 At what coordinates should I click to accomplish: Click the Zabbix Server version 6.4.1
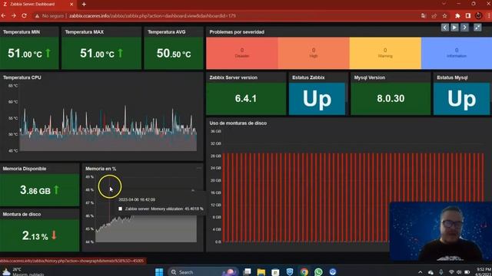246,99
